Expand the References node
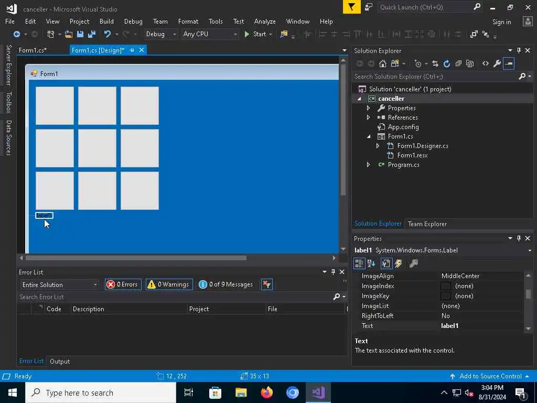Screen dimensions: 537x403 [369, 117]
